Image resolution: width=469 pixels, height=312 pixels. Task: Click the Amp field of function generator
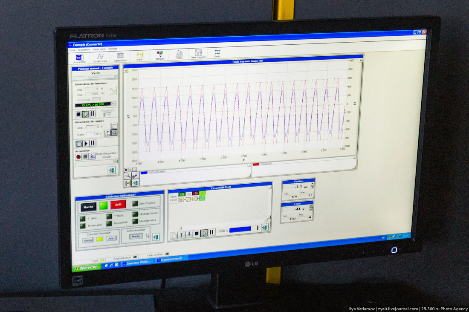point(93,89)
